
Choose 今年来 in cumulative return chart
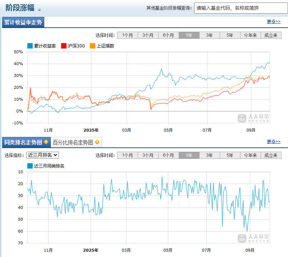tap(251, 35)
